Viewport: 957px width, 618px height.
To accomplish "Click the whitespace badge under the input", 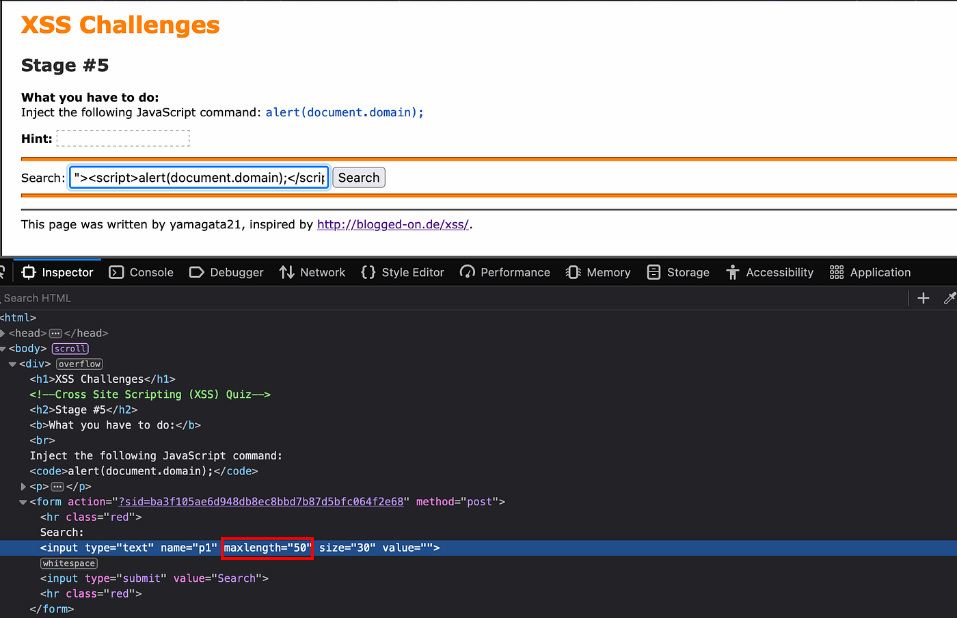I will (68, 563).
